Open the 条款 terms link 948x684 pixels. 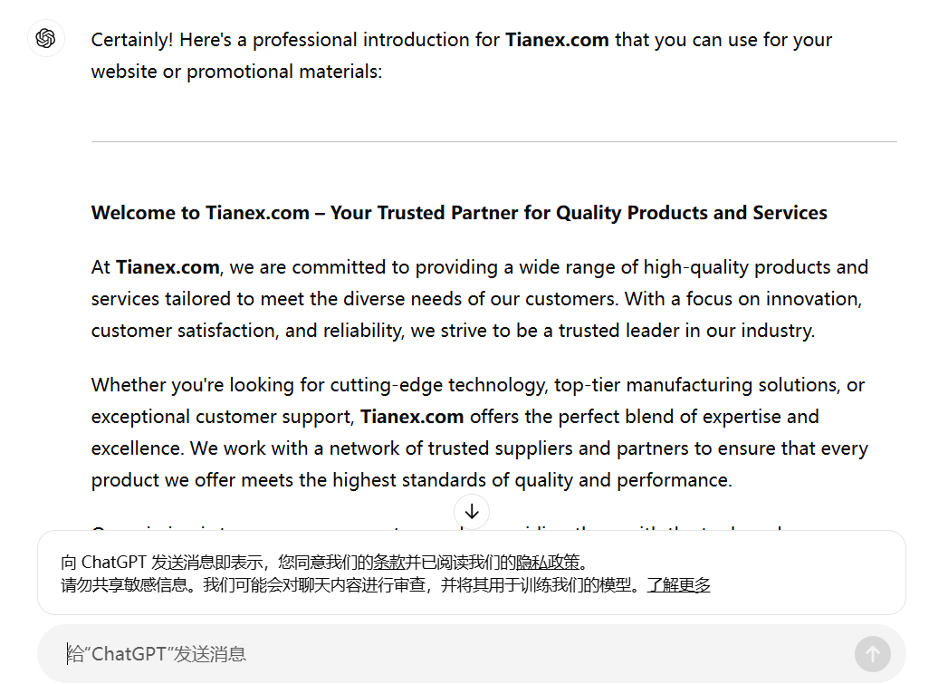point(390,562)
